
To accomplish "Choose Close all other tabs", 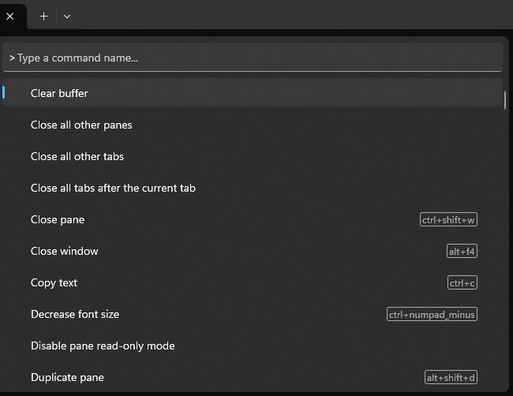I will coord(77,156).
